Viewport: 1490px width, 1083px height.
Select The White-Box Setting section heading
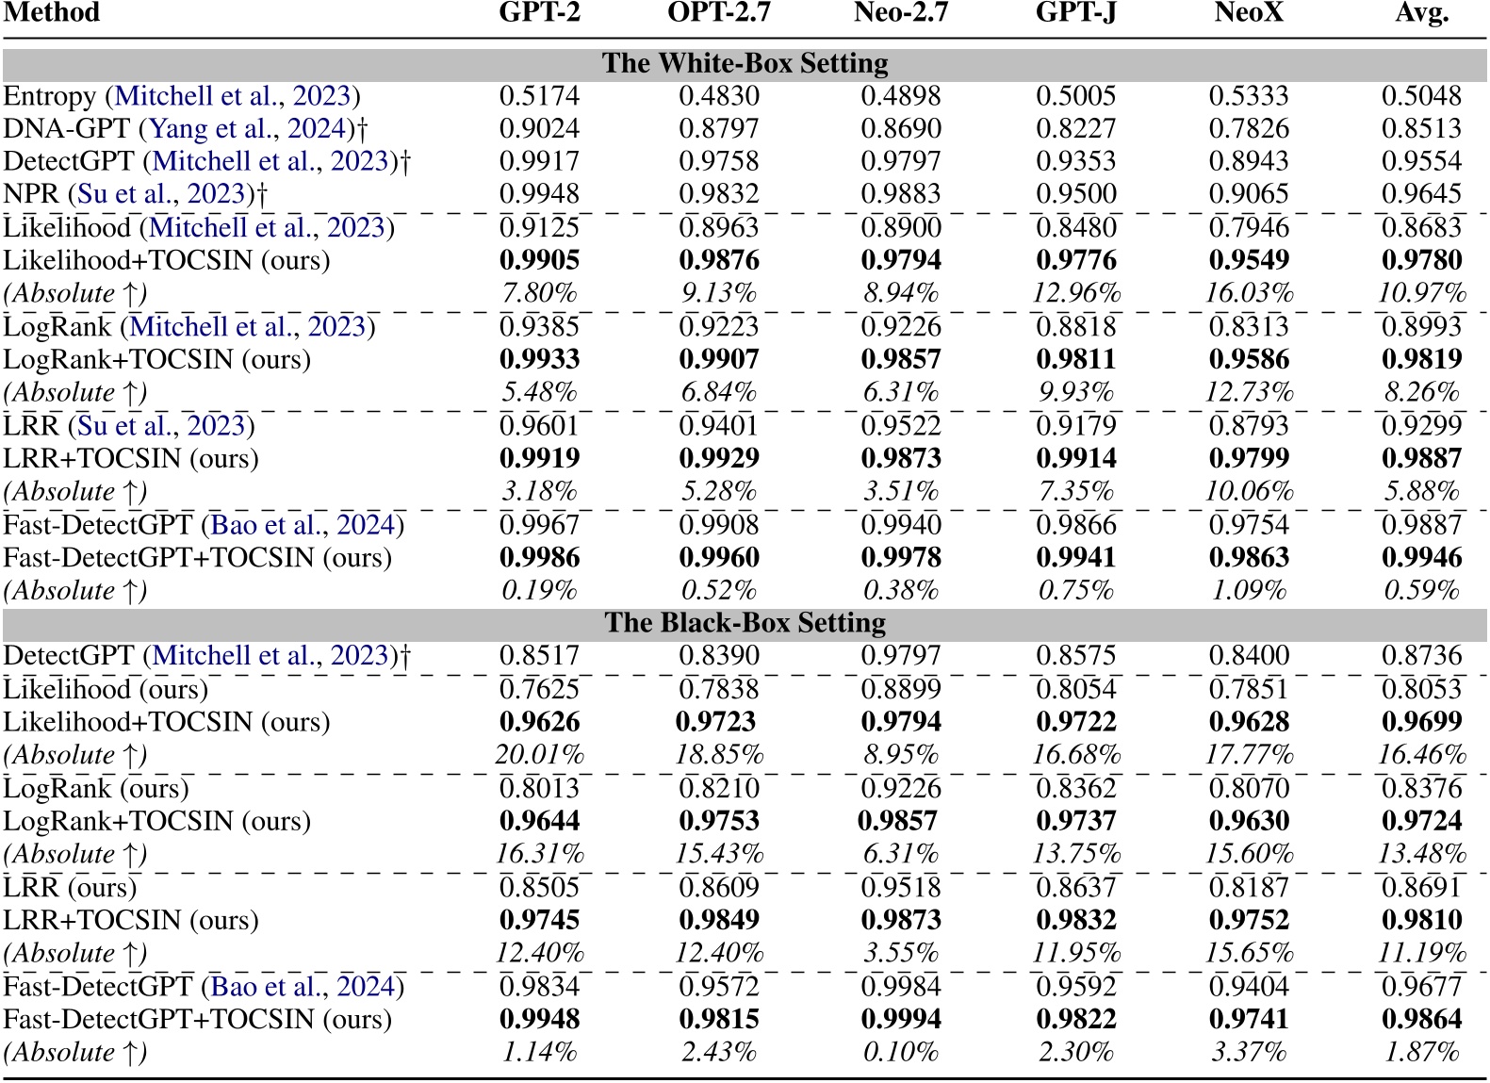[x=745, y=63]
